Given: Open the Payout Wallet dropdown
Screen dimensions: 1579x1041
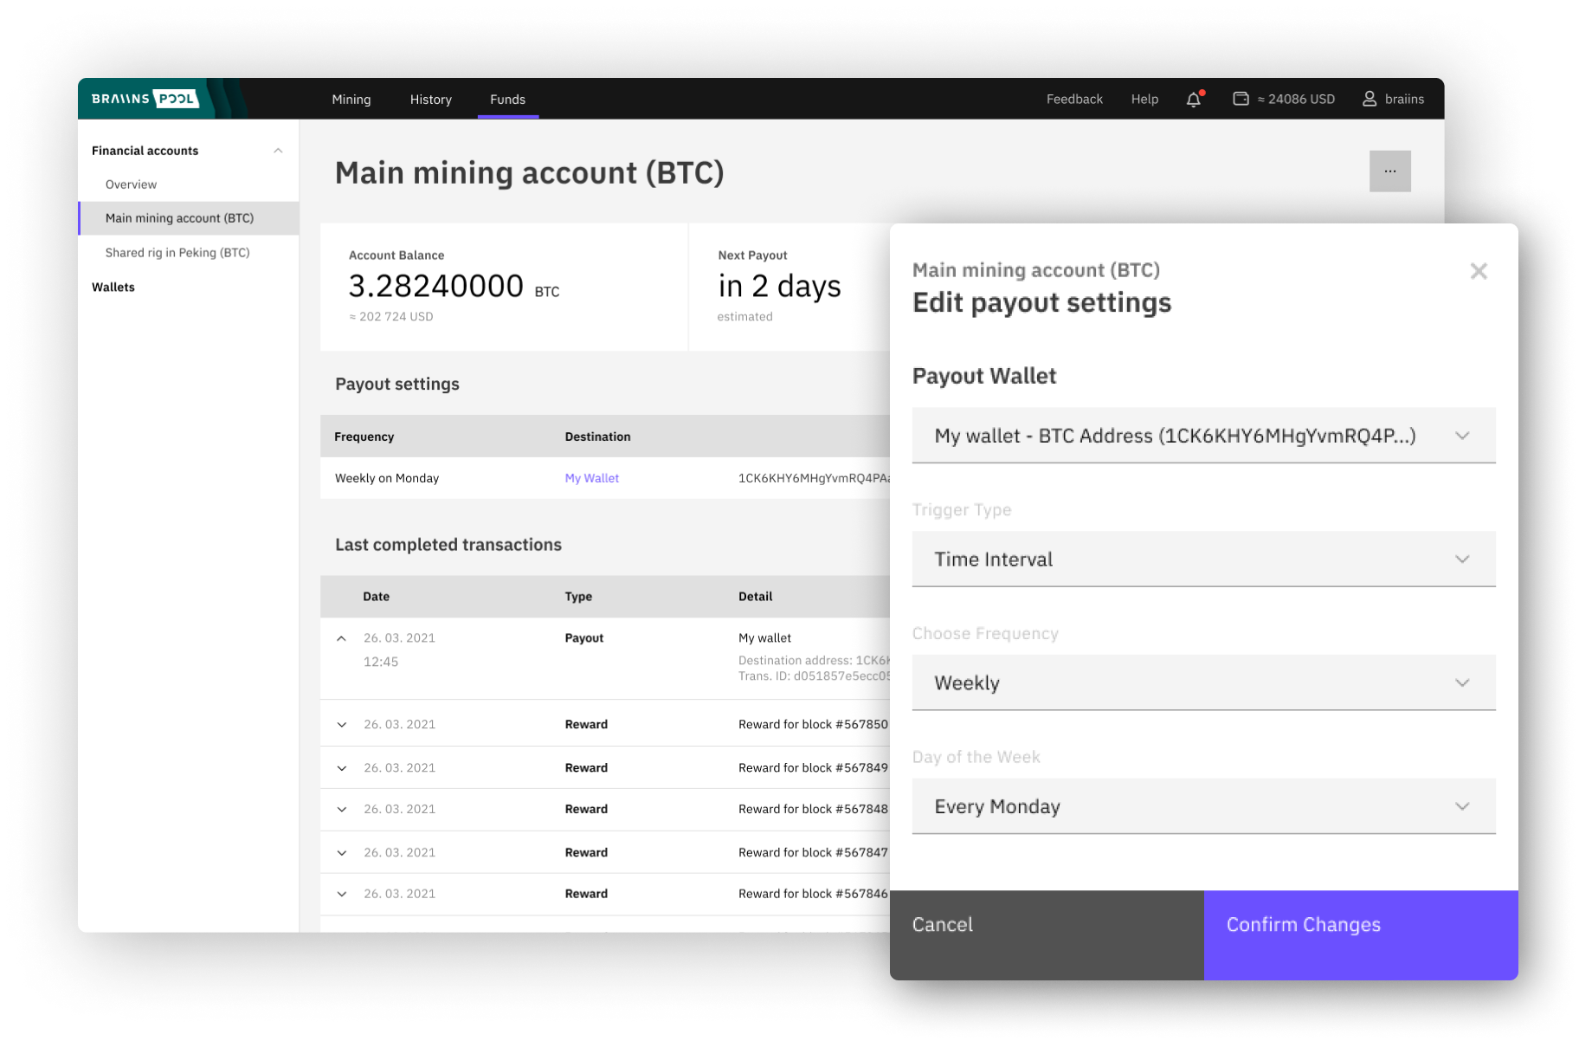Looking at the screenshot, I should tap(1203, 436).
